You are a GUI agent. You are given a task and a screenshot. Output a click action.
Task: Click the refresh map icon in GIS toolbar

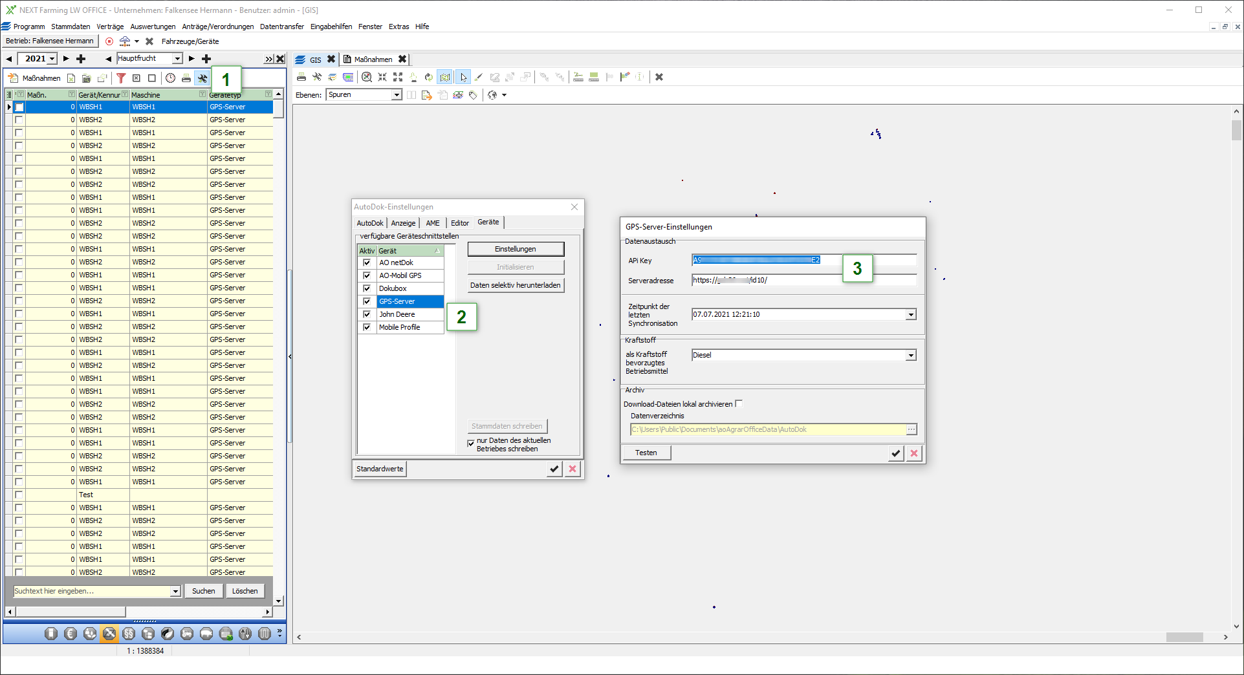pyautogui.click(x=428, y=78)
